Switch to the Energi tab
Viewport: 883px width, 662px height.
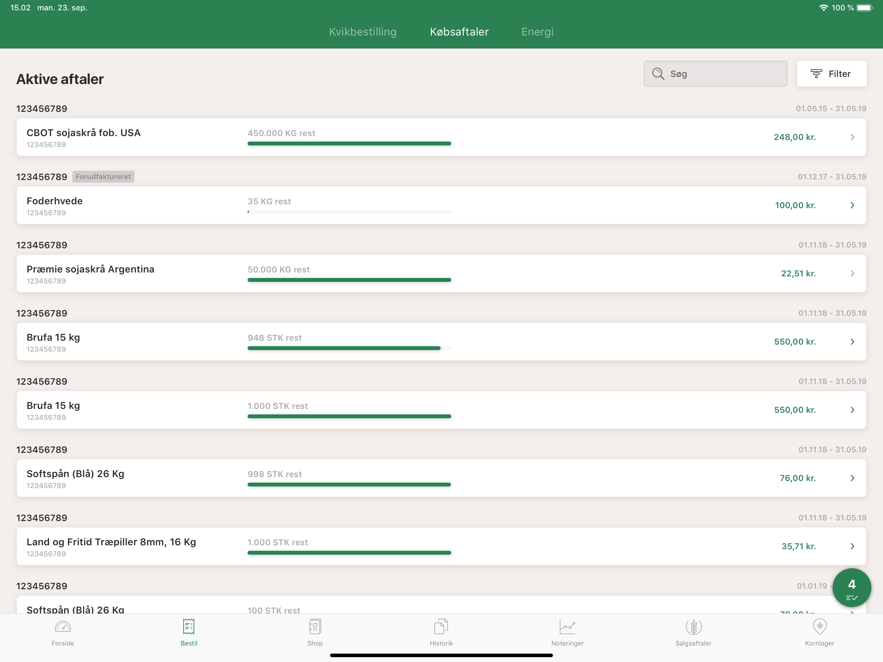pyautogui.click(x=537, y=32)
